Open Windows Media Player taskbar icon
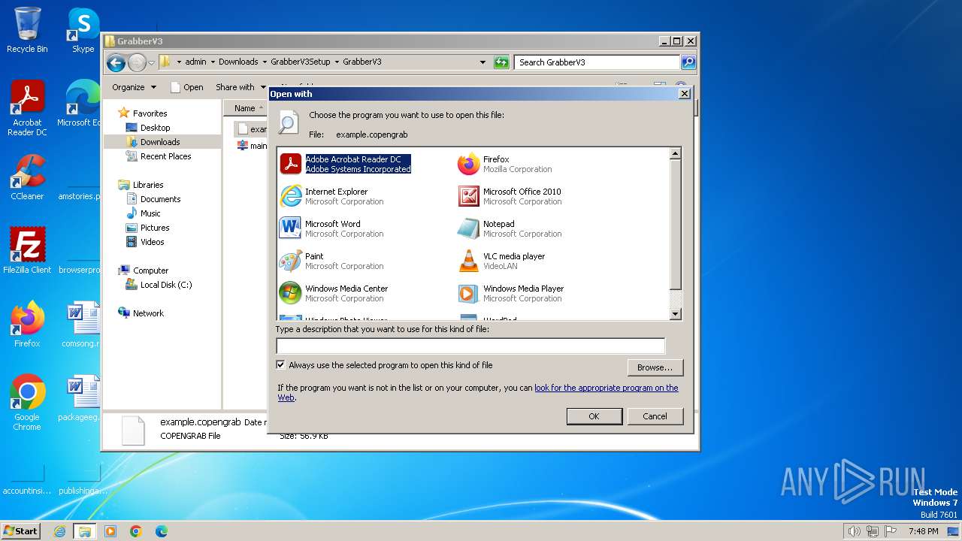The image size is (962, 541). click(x=110, y=531)
